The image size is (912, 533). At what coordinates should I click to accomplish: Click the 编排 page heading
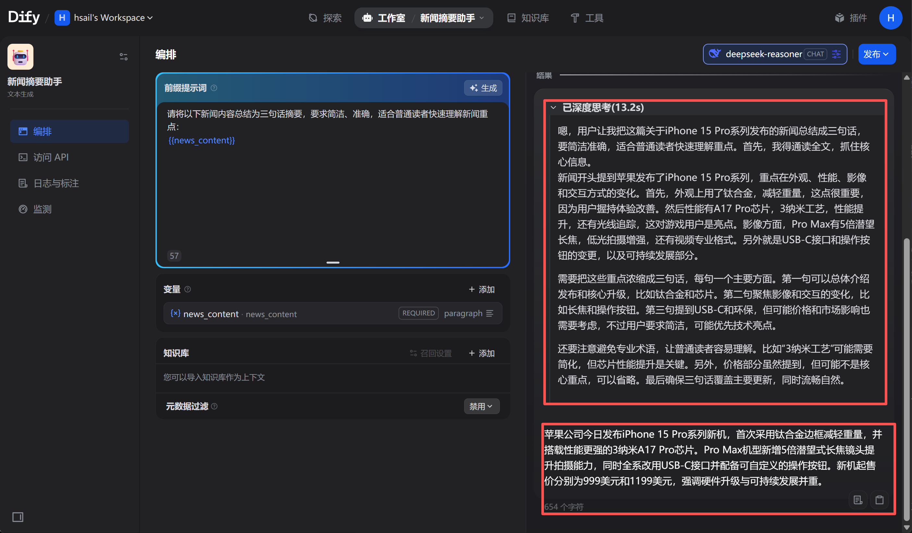166,54
